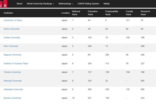Select Institute of Science Tokyo faculty rank 76
This screenshot has height=104, width=156.
tap(127, 63)
